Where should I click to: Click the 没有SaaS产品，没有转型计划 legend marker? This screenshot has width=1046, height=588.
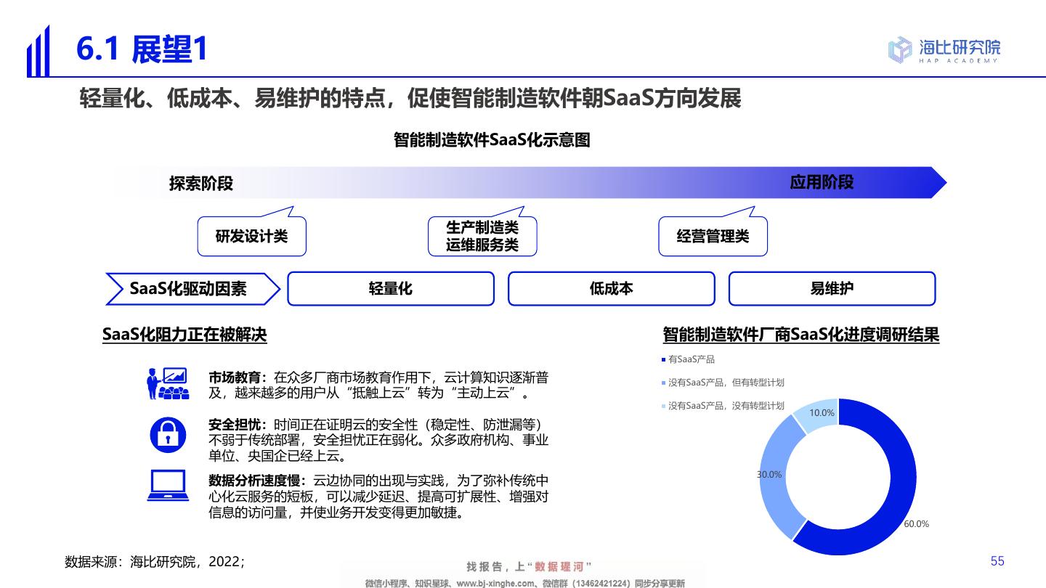[663, 406]
